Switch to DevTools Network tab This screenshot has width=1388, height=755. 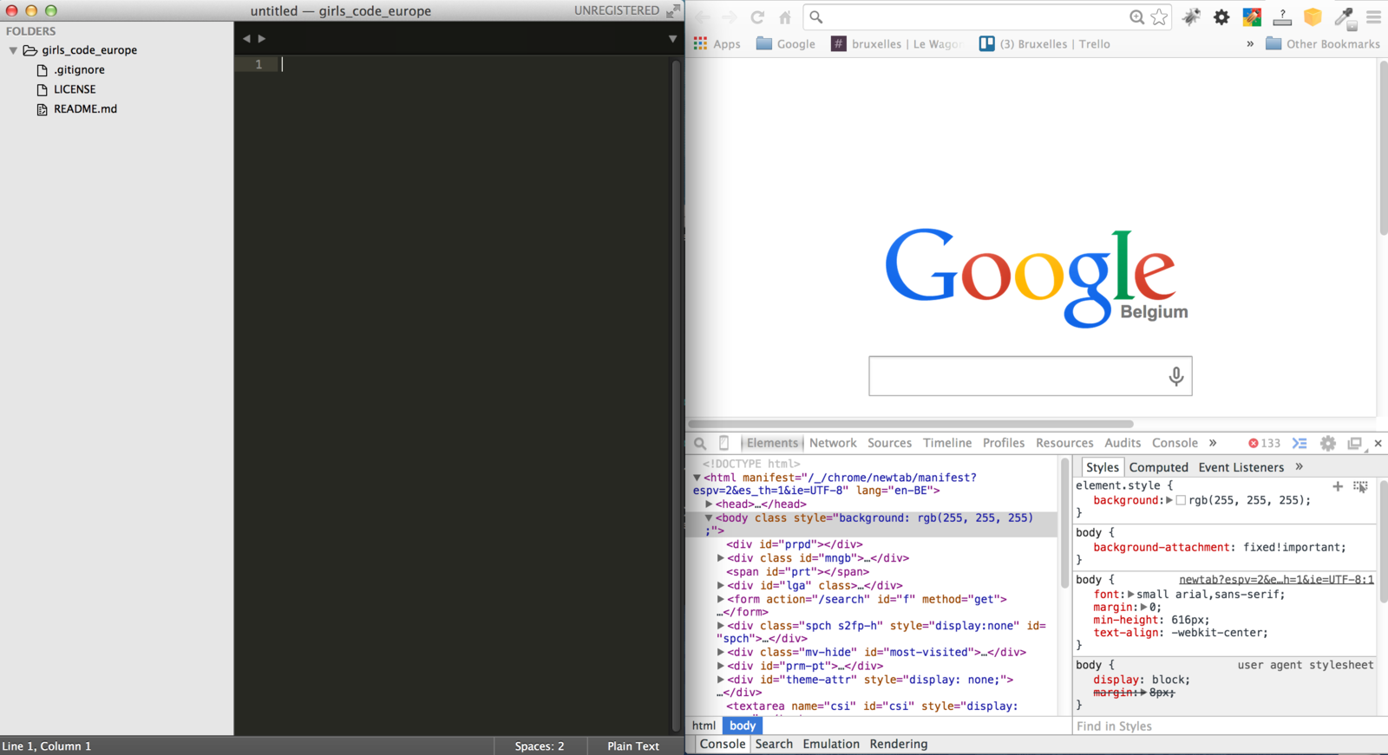click(833, 443)
